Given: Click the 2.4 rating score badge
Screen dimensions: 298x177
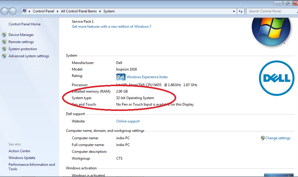Looking at the screenshot, I should click(121, 77).
